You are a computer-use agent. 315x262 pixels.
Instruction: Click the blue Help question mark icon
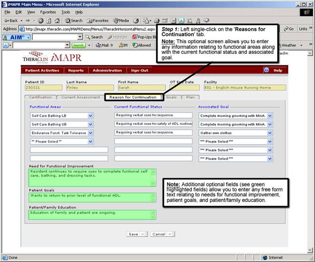[x=266, y=71]
